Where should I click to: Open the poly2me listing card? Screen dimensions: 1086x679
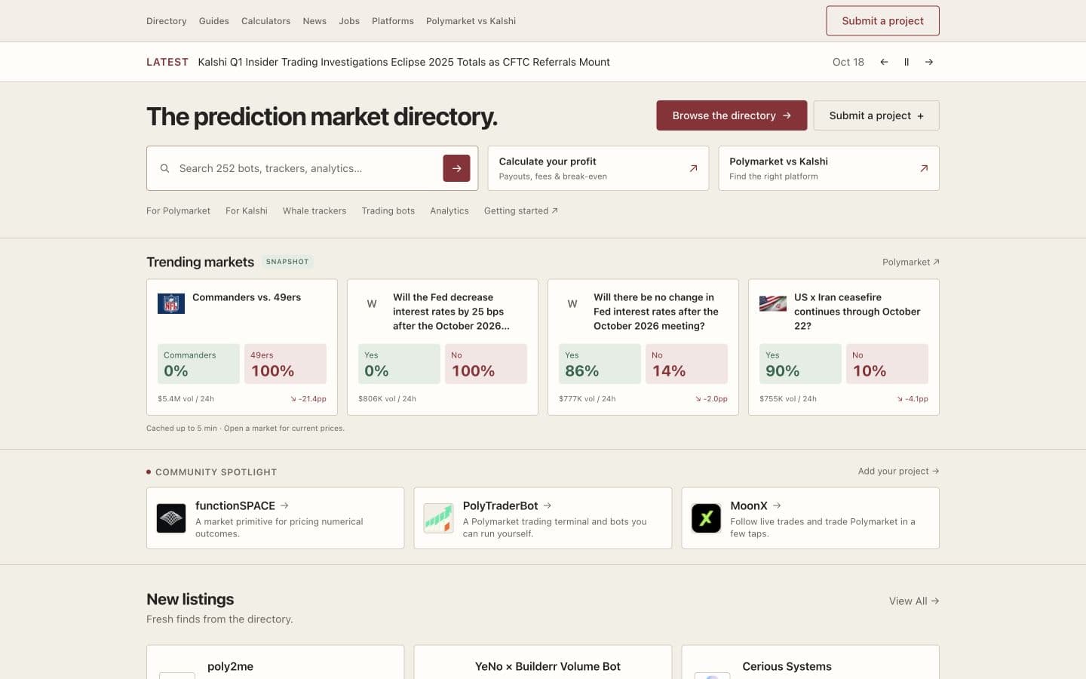click(275, 662)
